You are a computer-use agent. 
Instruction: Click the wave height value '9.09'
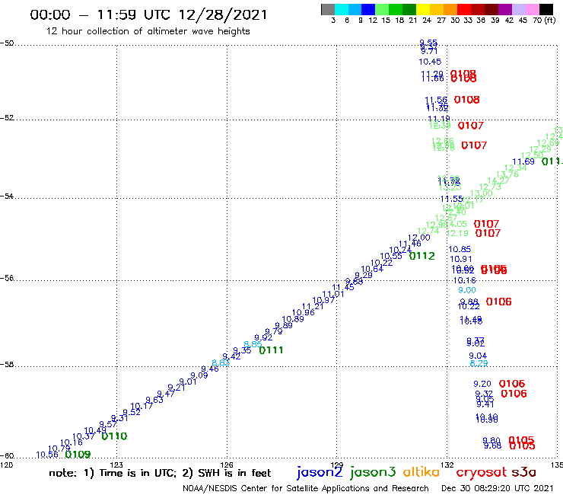199,375
